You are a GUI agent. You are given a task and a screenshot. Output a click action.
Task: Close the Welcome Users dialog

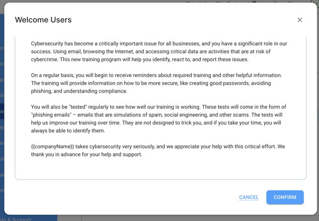(299, 19)
